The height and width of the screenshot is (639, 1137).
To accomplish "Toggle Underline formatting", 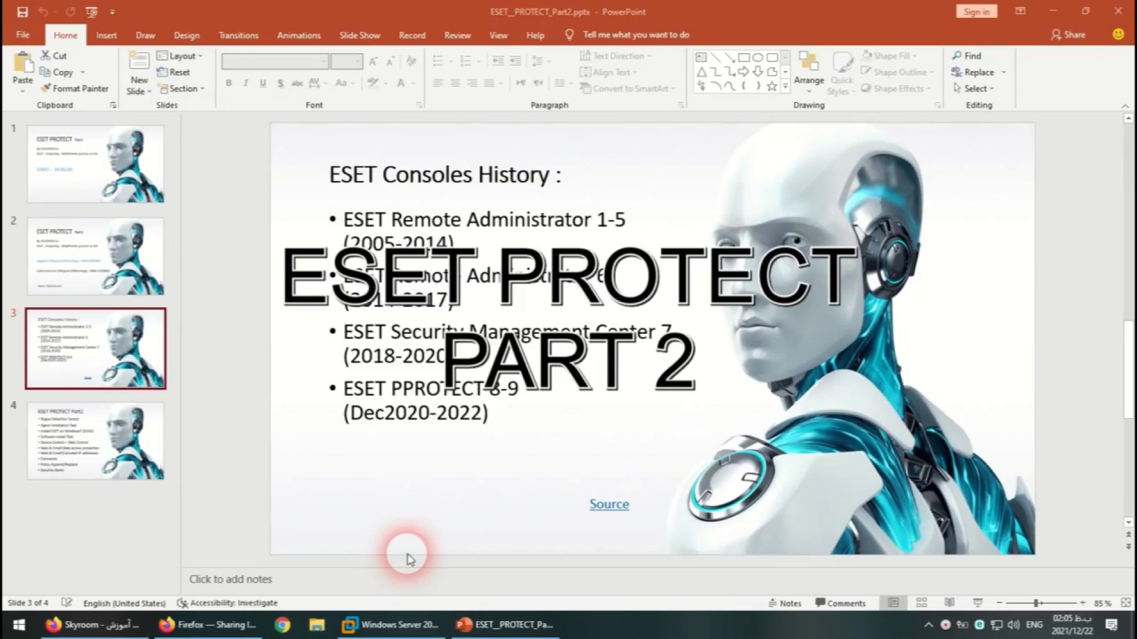I will click(262, 83).
